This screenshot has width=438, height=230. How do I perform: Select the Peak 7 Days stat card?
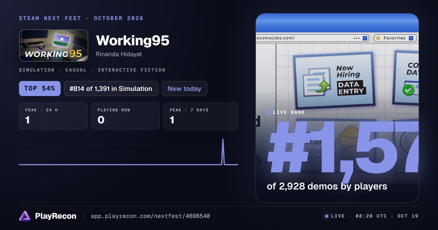point(201,116)
